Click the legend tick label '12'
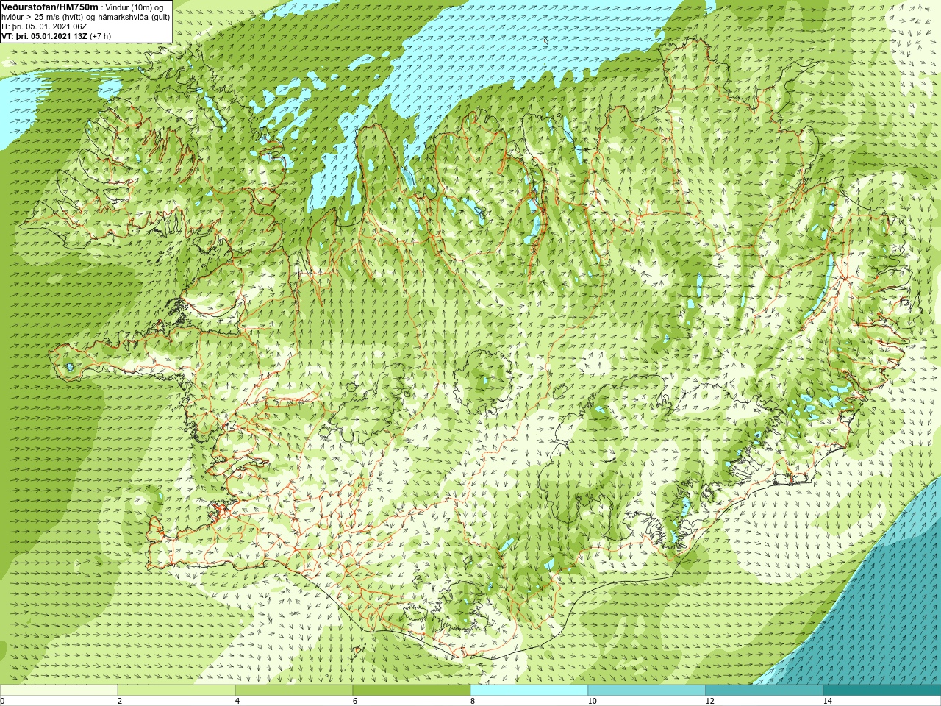The image size is (941, 706). tap(709, 701)
